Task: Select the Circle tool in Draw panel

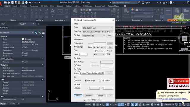Action: tap(14, 12)
